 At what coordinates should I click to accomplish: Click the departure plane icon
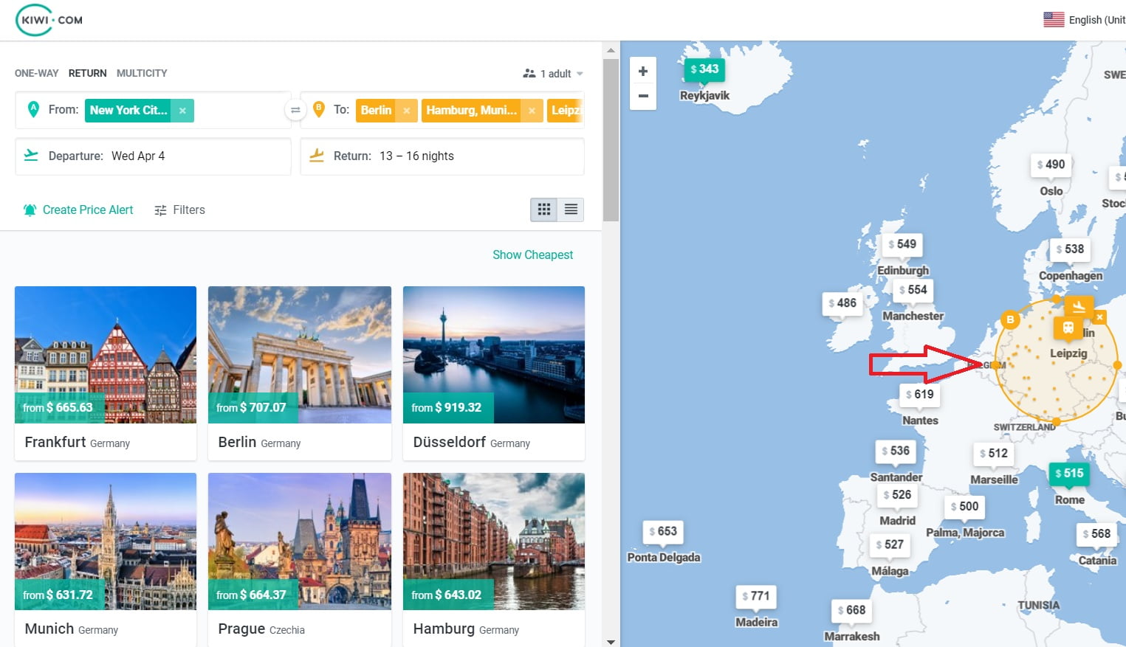pos(31,155)
